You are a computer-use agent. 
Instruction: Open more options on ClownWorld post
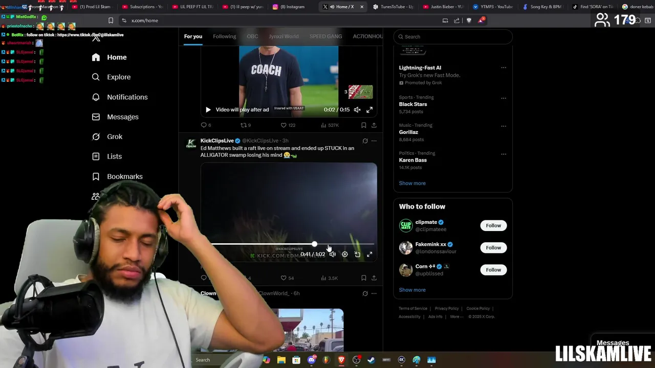[x=374, y=294]
